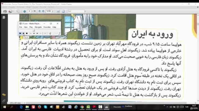199x111 pixels.
Task: Open Firefox from taskbar
Action: tap(39, 107)
